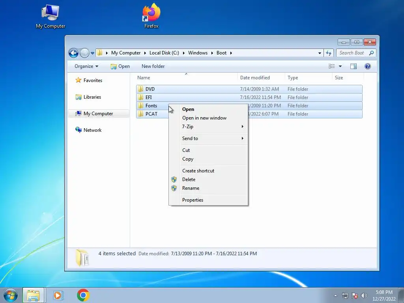Screen dimensions: 404x303
Task: Expand the arrow after My Computer breadcrumb
Action: (145, 53)
